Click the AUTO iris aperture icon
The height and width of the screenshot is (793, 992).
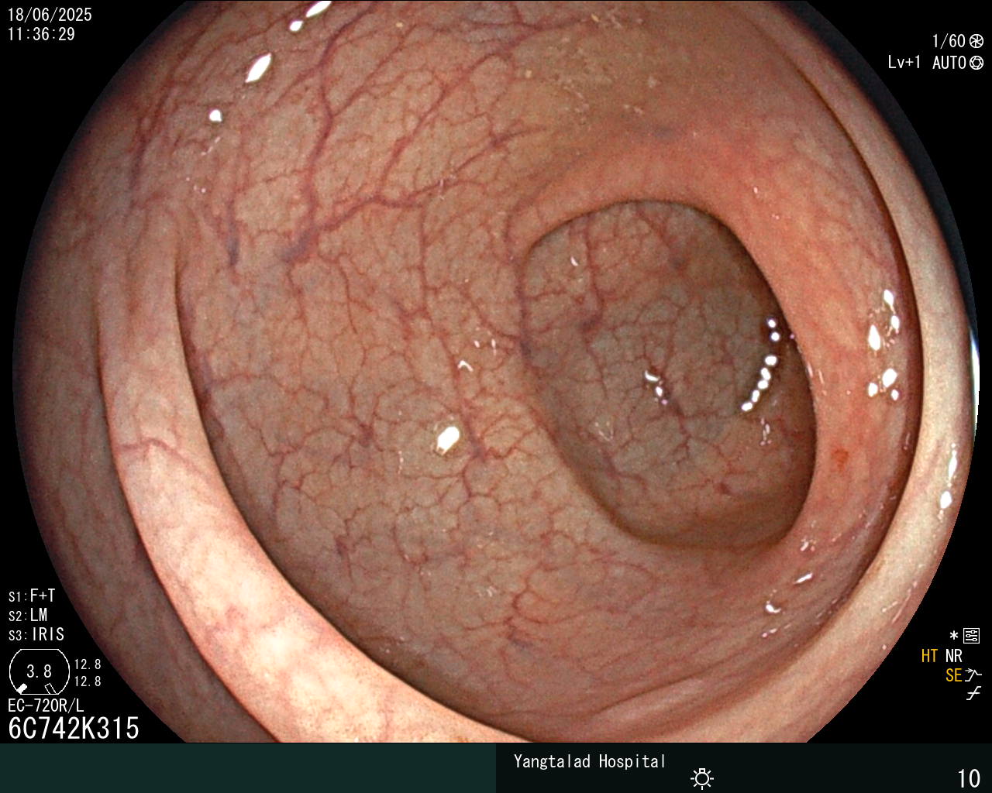coord(976,63)
